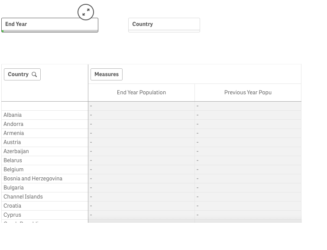Screen dimensions: 327x250
Task: Click the Measures button
Action: [x=106, y=74]
